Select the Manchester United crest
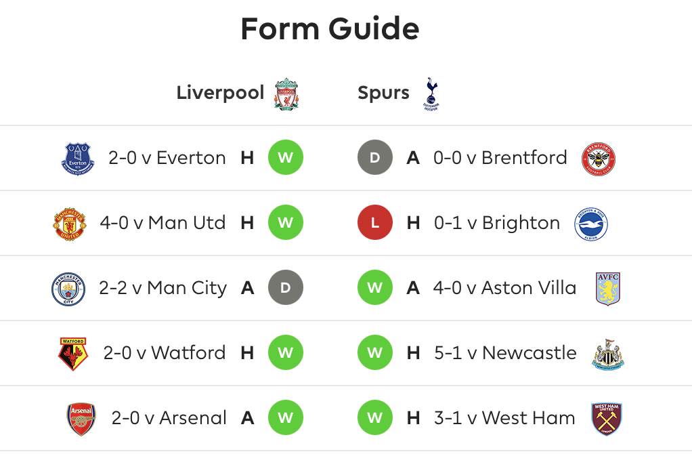Screen dimensions: 692x454 click(70, 224)
